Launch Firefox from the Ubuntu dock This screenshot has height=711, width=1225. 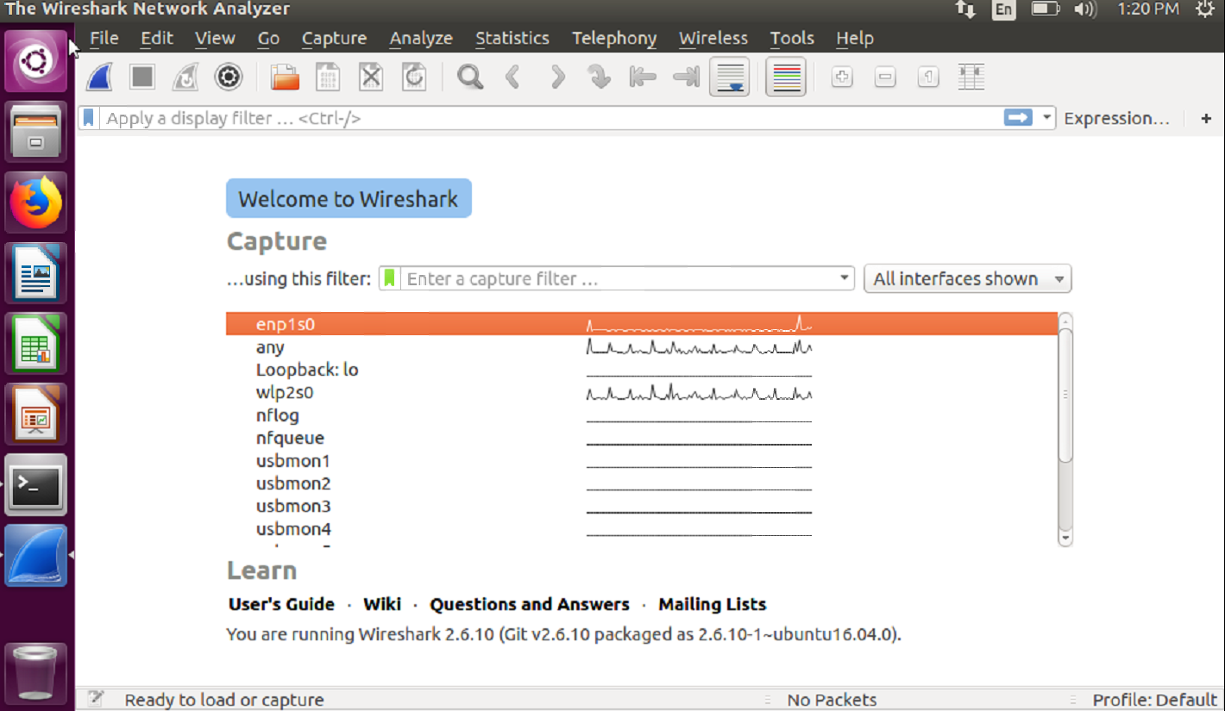click(x=36, y=203)
